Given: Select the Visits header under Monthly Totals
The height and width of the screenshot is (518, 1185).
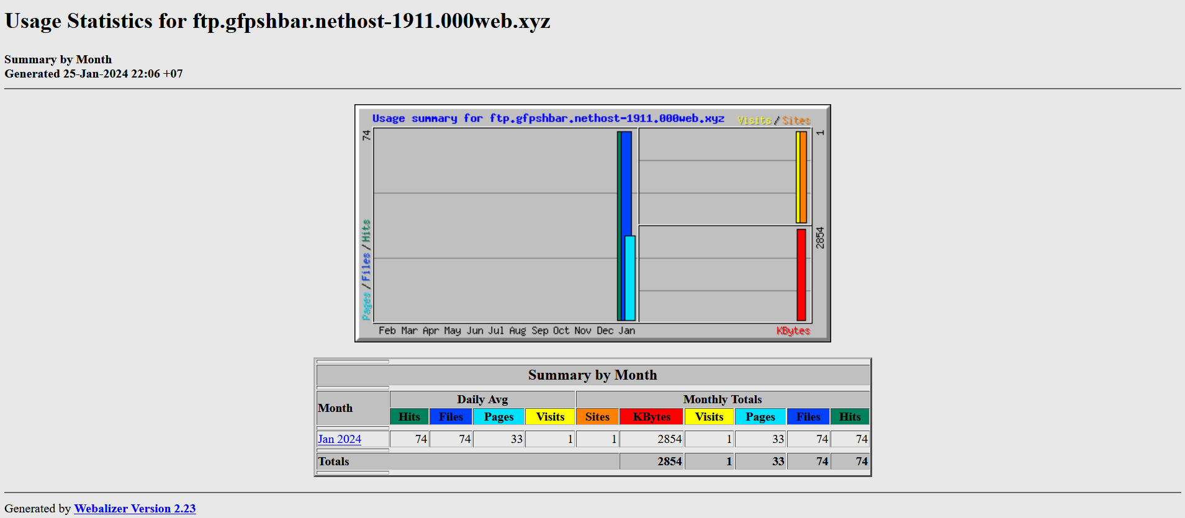Looking at the screenshot, I should (710, 417).
